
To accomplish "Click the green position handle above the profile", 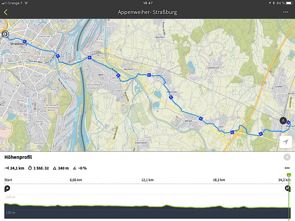I will [288, 175].
